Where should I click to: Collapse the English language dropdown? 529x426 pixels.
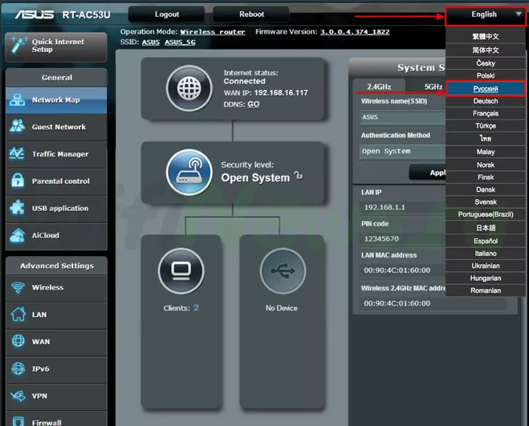[x=485, y=15]
